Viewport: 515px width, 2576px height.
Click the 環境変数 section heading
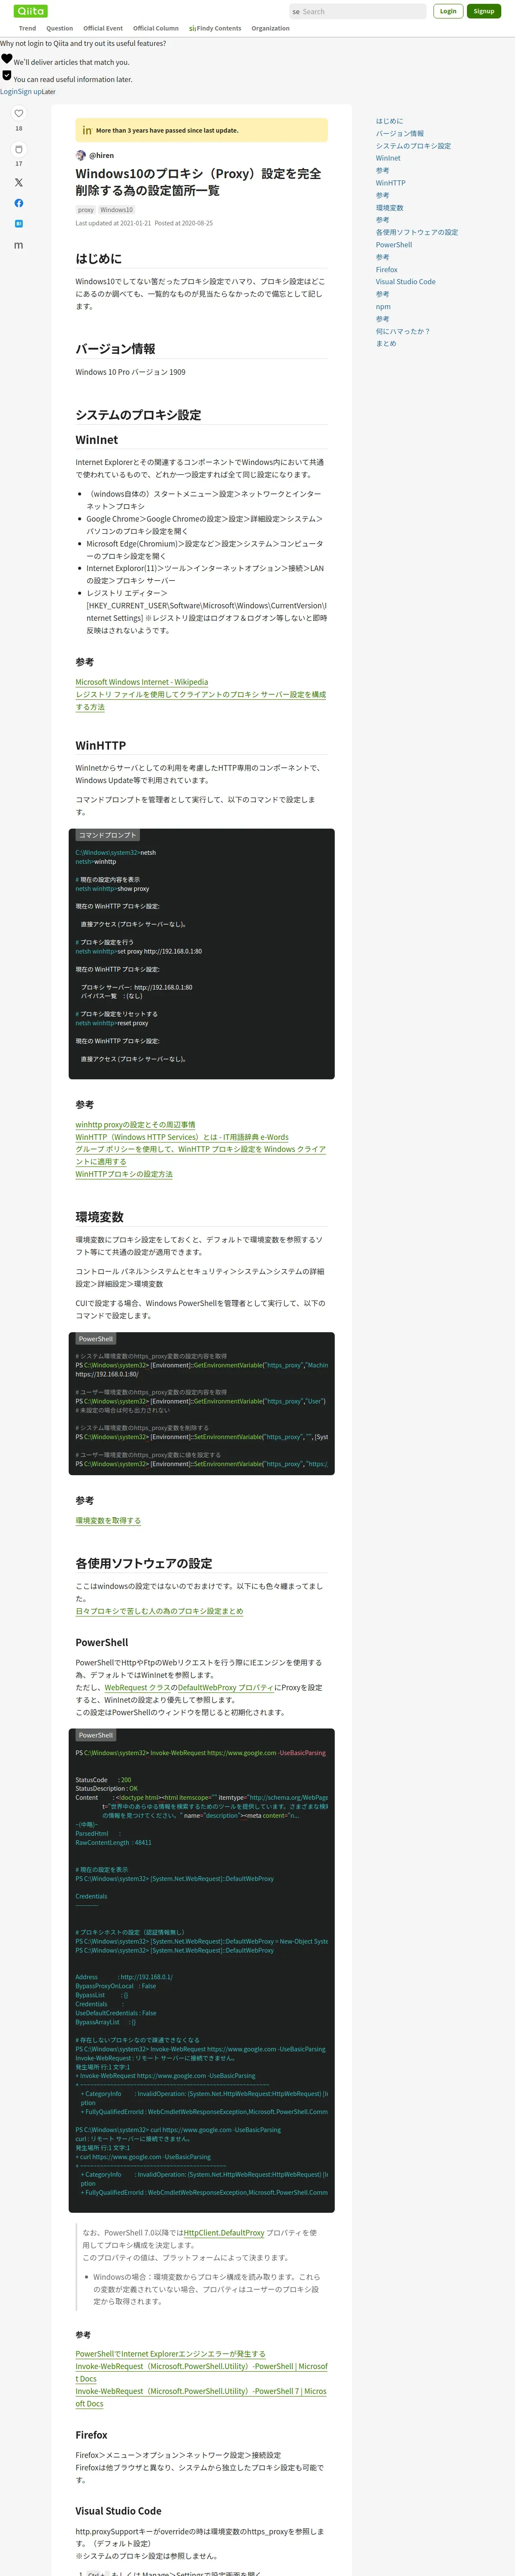point(100,1217)
